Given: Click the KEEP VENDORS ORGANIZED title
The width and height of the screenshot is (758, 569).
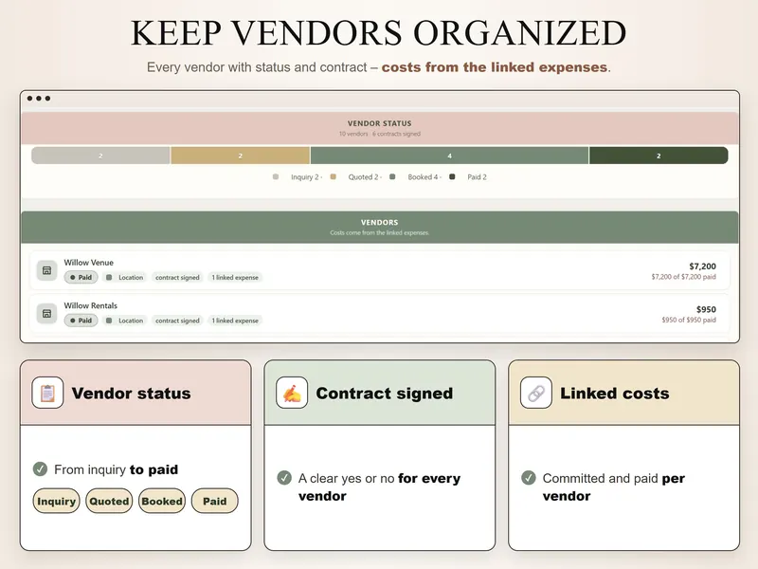Looking at the screenshot, I should pos(378,33).
